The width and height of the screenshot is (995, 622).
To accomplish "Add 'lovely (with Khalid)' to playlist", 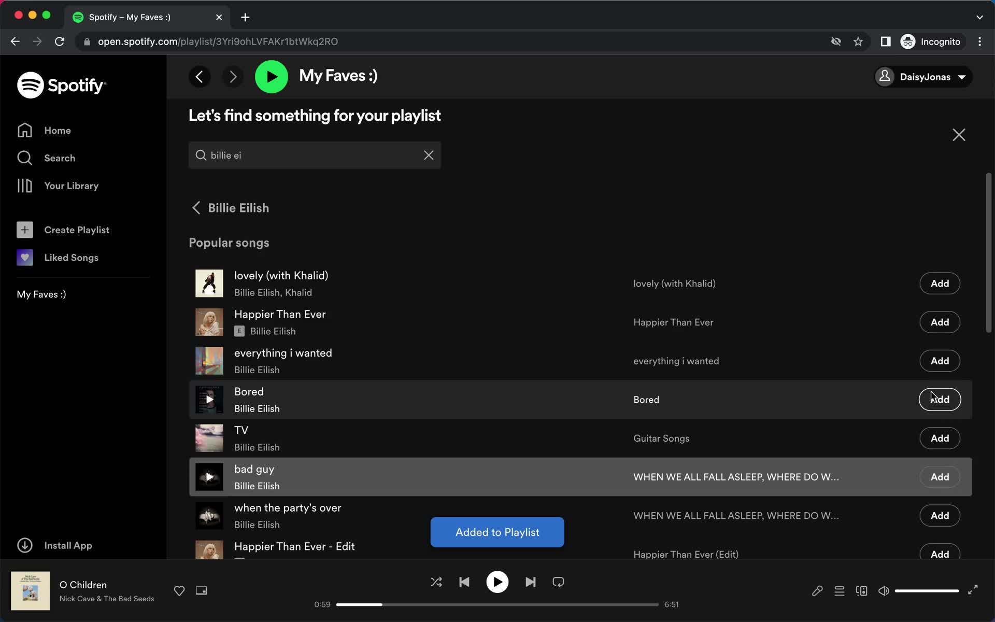I will tap(939, 283).
